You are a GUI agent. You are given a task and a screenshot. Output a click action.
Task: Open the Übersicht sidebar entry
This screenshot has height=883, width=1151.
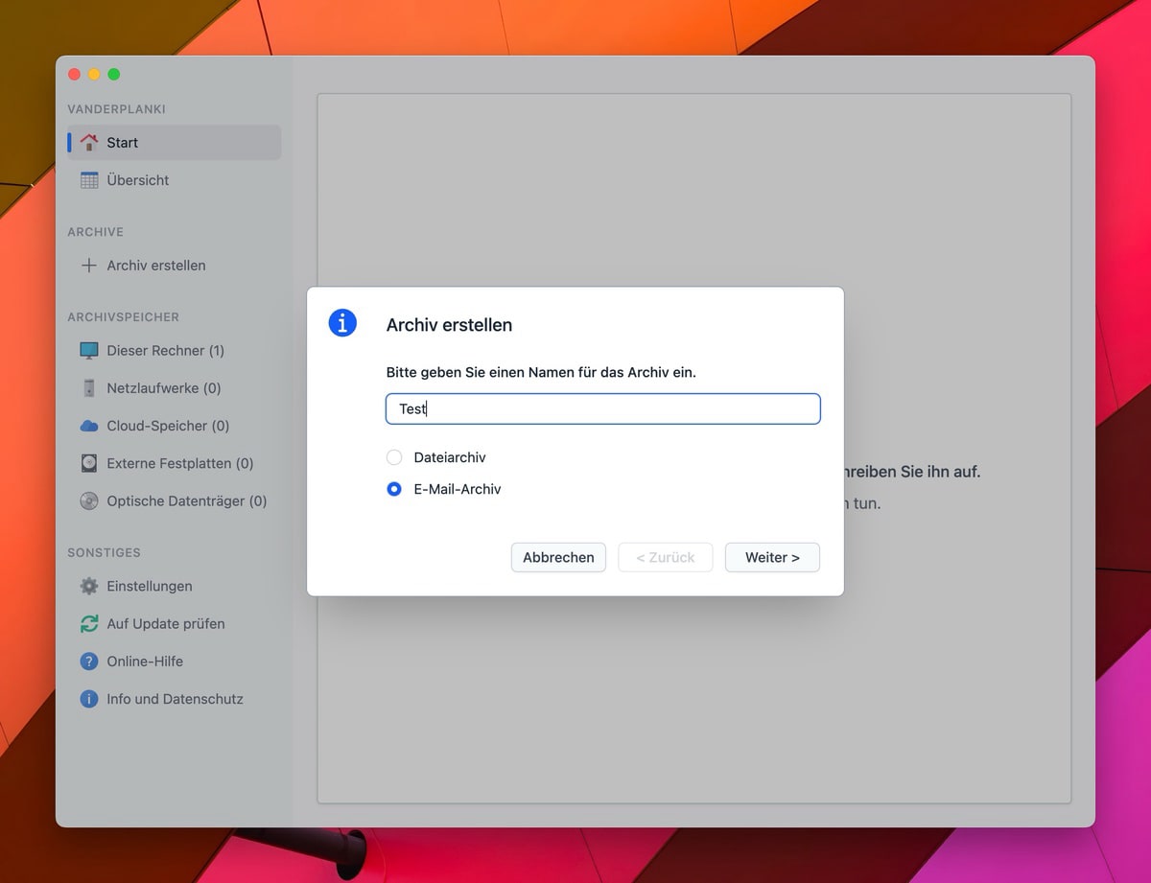138,180
